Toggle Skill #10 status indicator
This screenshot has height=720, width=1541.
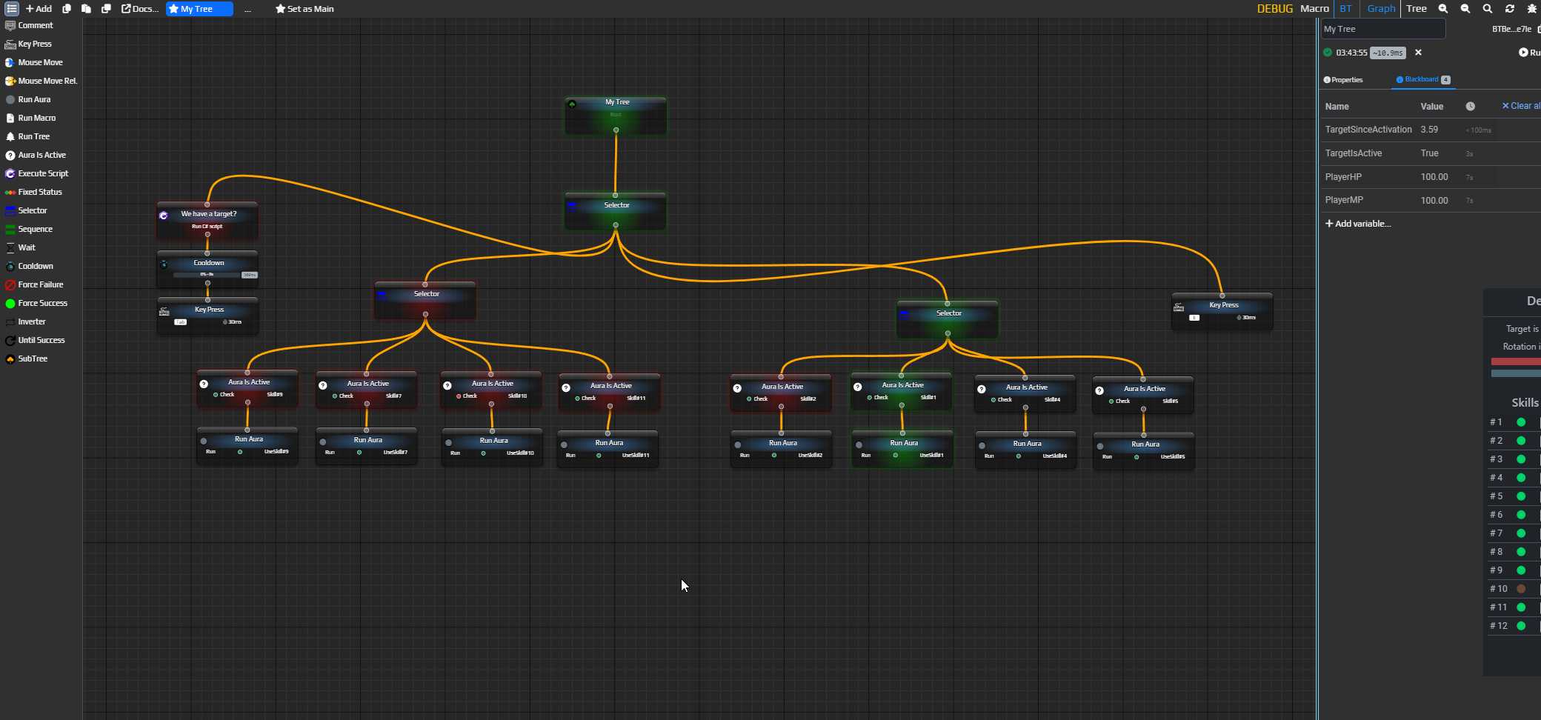pos(1521,589)
